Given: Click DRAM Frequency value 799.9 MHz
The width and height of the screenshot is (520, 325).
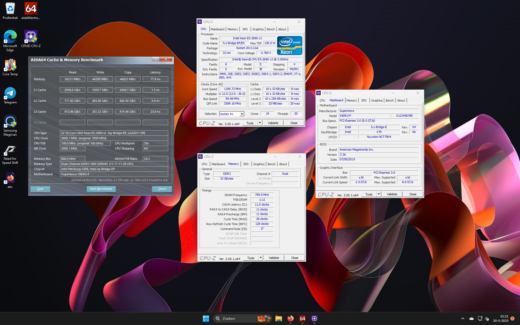Looking at the screenshot, I should pos(262,195).
